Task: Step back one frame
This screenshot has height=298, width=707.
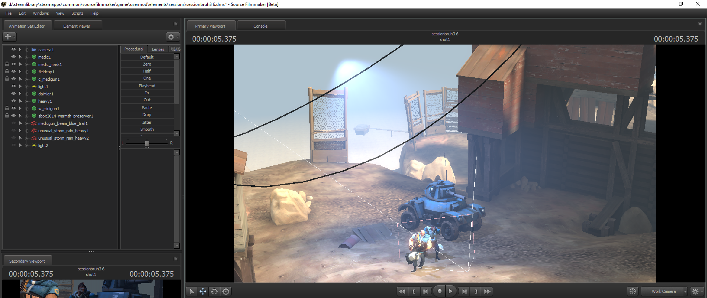Action: coord(426,291)
